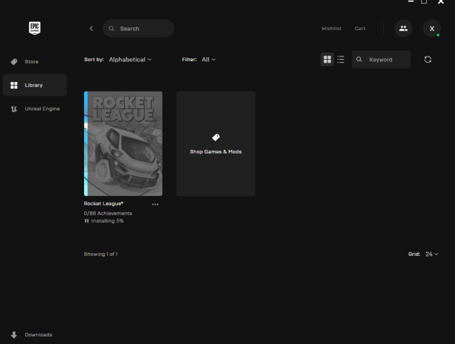Click the Installing 5% status text
The width and height of the screenshot is (455, 344).
coord(108,221)
